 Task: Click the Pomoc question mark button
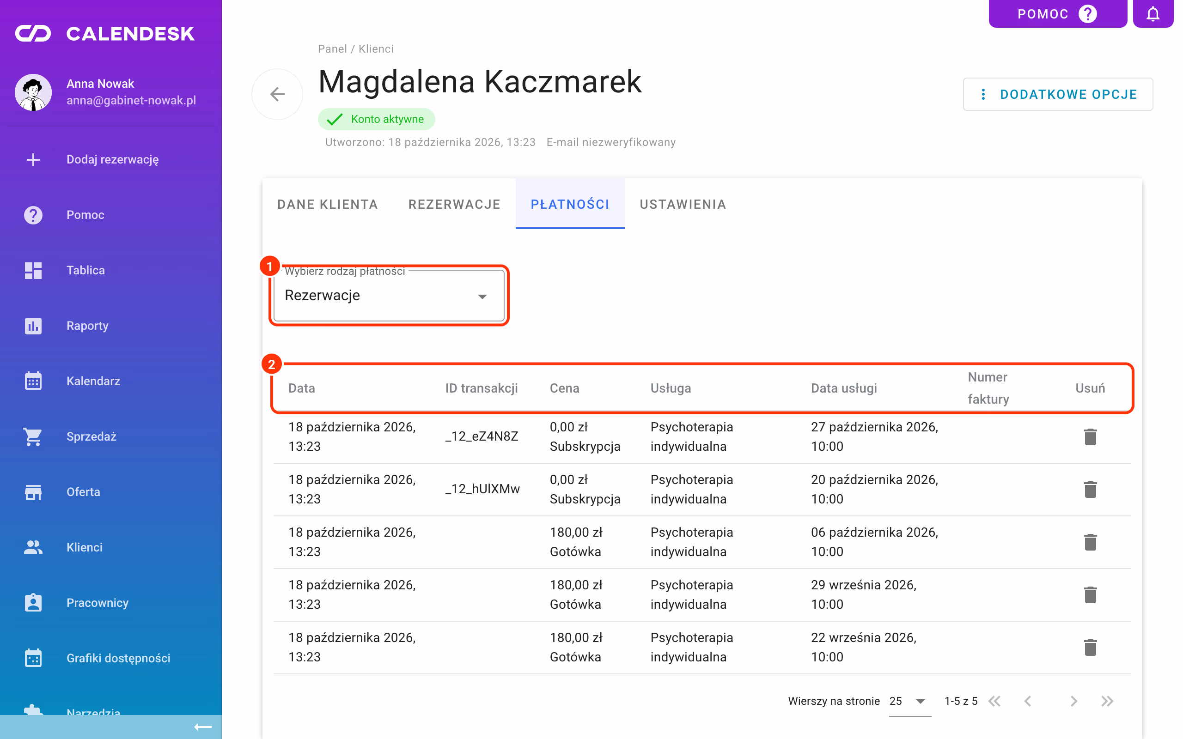pyautogui.click(x=1057, y=14)
